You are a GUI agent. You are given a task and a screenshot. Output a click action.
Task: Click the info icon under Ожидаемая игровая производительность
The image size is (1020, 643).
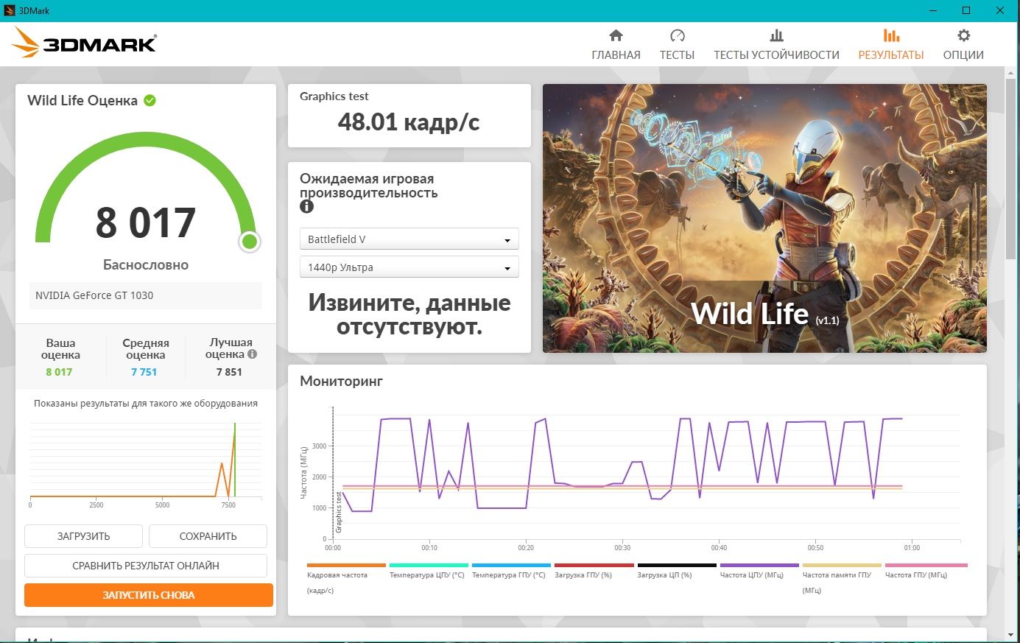tap(306, 207)
